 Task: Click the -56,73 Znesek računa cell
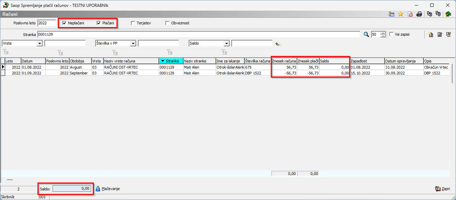tap(284, 73)
